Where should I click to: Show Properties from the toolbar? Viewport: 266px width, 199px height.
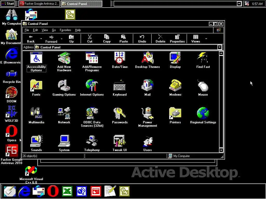coord(177,39)
